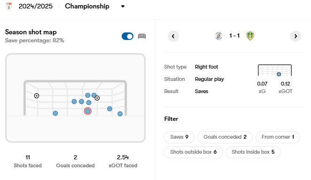The width and height of the screenshot is (311, 180).
Task: Click the goal net view icon
Action: coord(142,36)
